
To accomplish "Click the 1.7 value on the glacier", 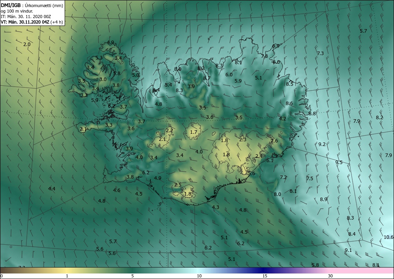I will point(194,132).
